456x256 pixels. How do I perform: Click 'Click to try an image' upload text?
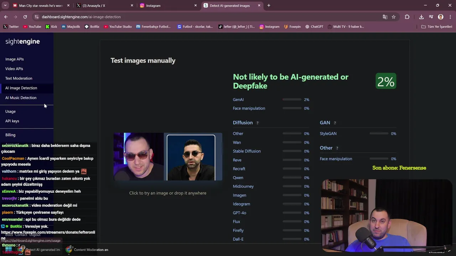click(x=168, y=193)
